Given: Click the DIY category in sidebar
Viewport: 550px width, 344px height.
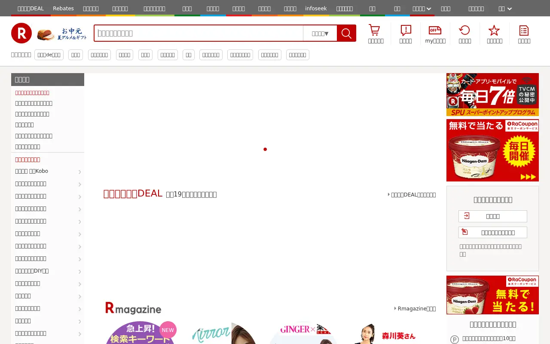Looking at the screenshot, I should [x=32, y=271].
